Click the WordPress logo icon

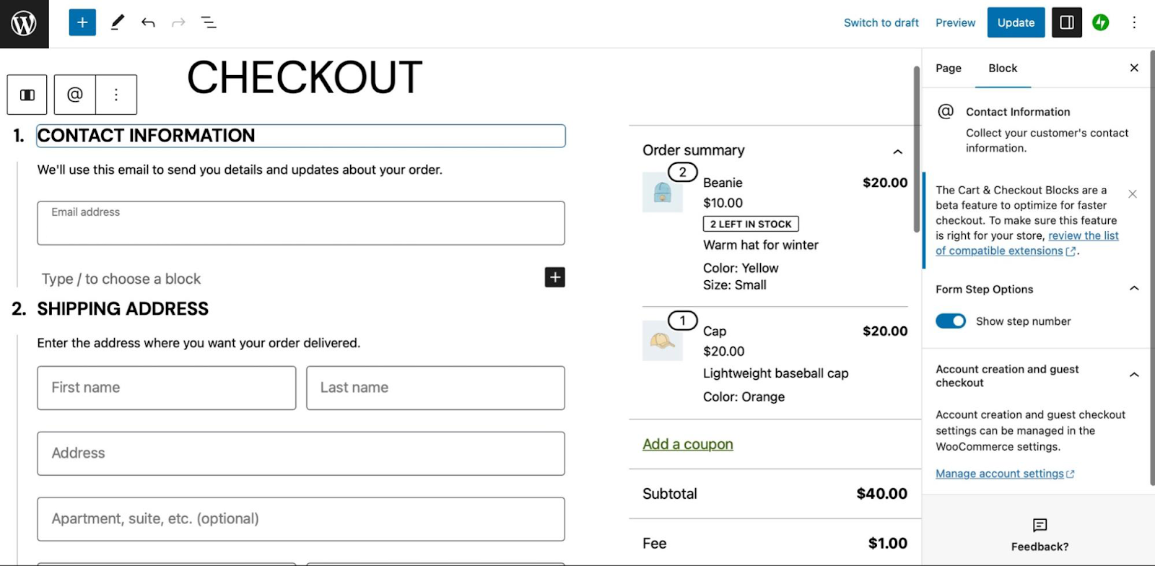(x=24, y=24)
